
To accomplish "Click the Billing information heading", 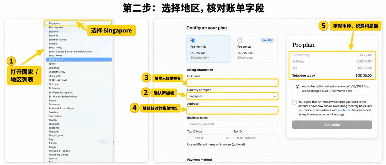I will coord(200,70).
